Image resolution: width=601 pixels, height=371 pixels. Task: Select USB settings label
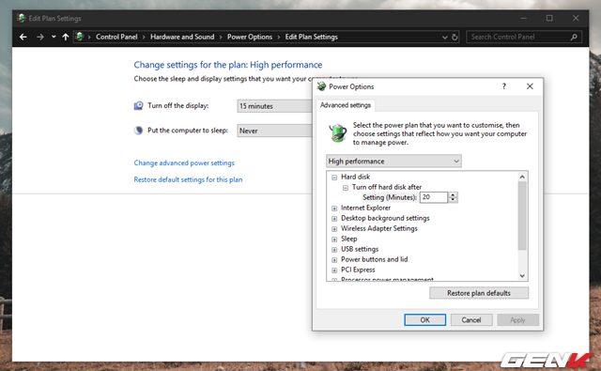360,249
